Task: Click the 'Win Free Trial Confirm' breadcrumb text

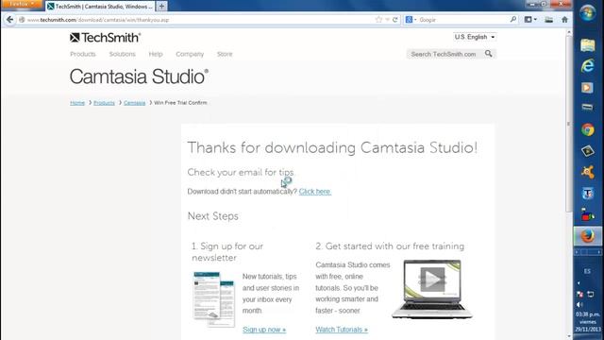Action: [x=180, y=103]
